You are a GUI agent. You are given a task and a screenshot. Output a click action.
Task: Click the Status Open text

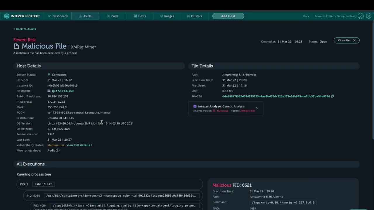pos(323,41)
